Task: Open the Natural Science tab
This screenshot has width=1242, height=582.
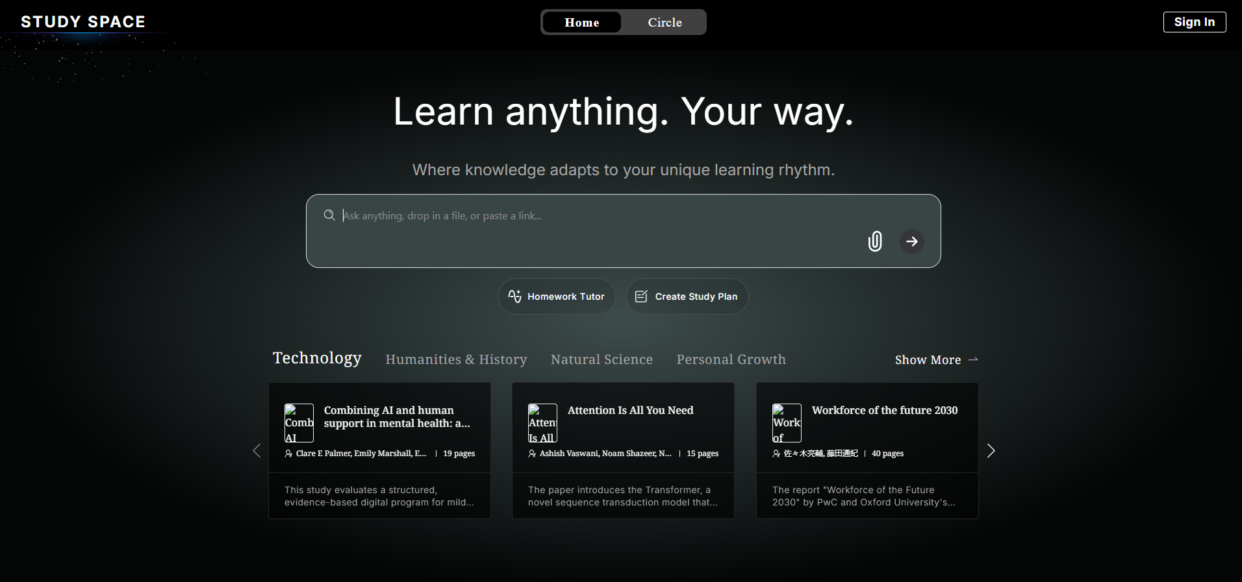Action: click(x=602, y=359)
